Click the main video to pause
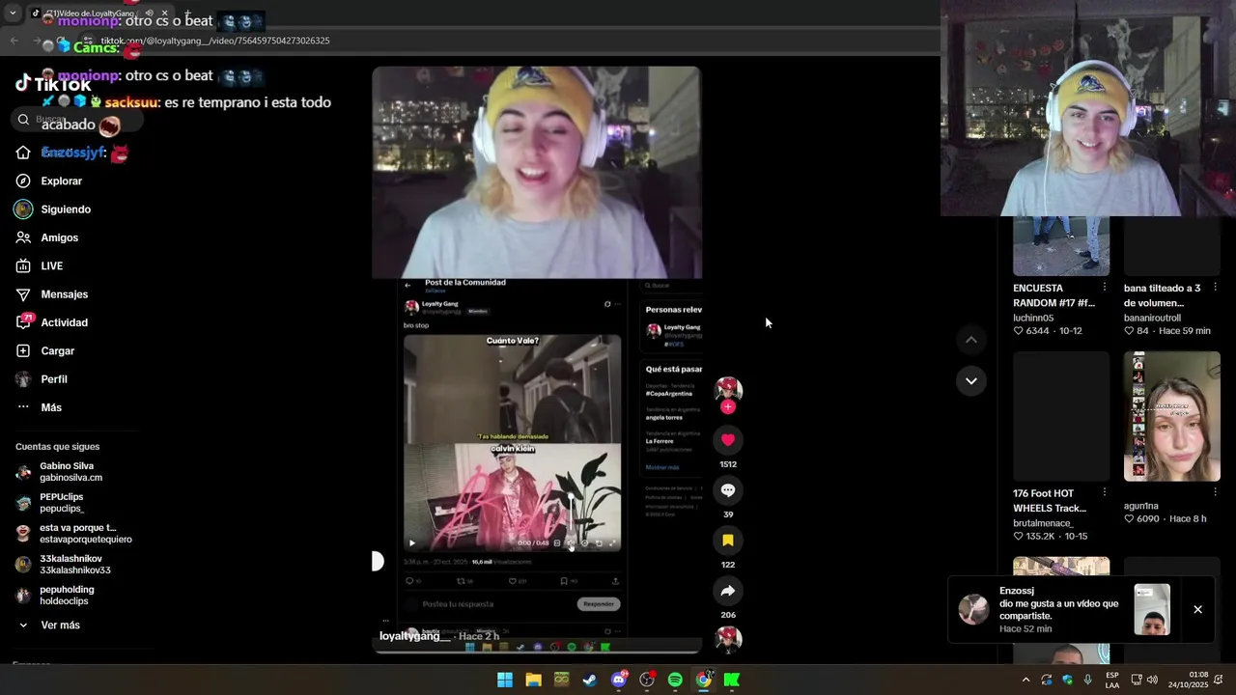Image resolution: width=1236 pixels, height=695 pixels. 537,359
